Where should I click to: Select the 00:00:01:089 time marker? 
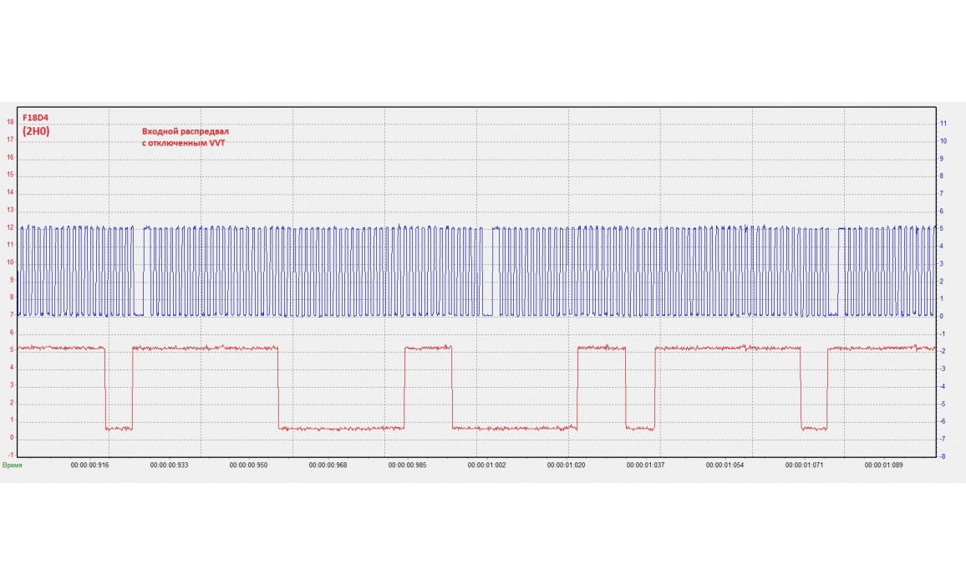pyautogui.click(x=883, y=465)
